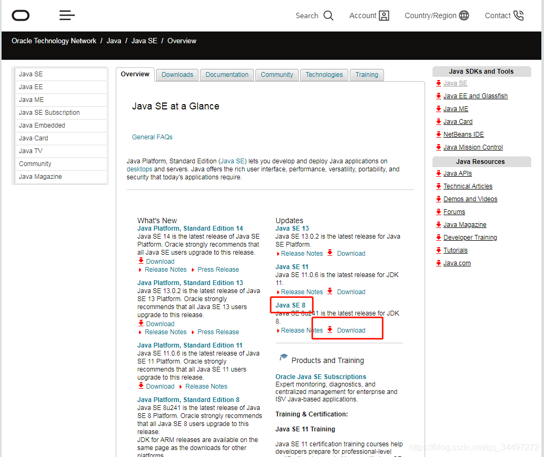This screenshot has height=457, width=544.
Task: Open Java.com under Java Resources
Action: (x=457, y=263)
